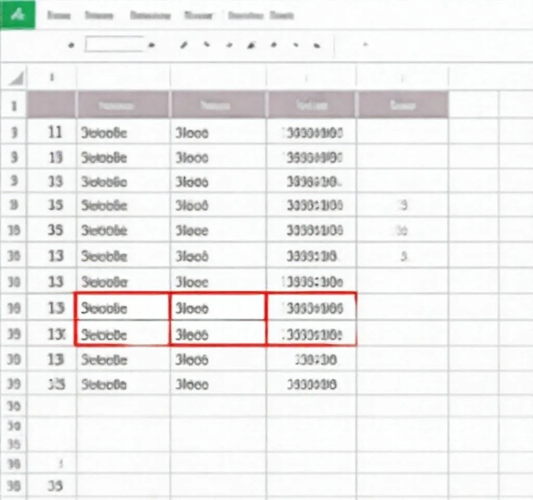
Task: Open the third menu in the menu bar
Action: coord(150,16)
